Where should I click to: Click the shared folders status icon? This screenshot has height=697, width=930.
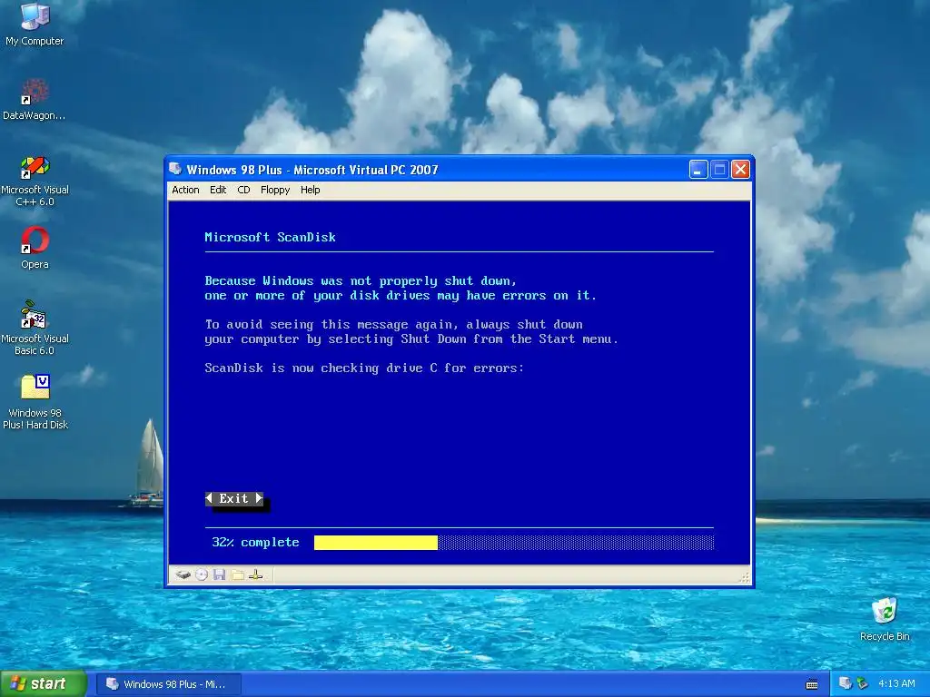(x=238, y=574)
